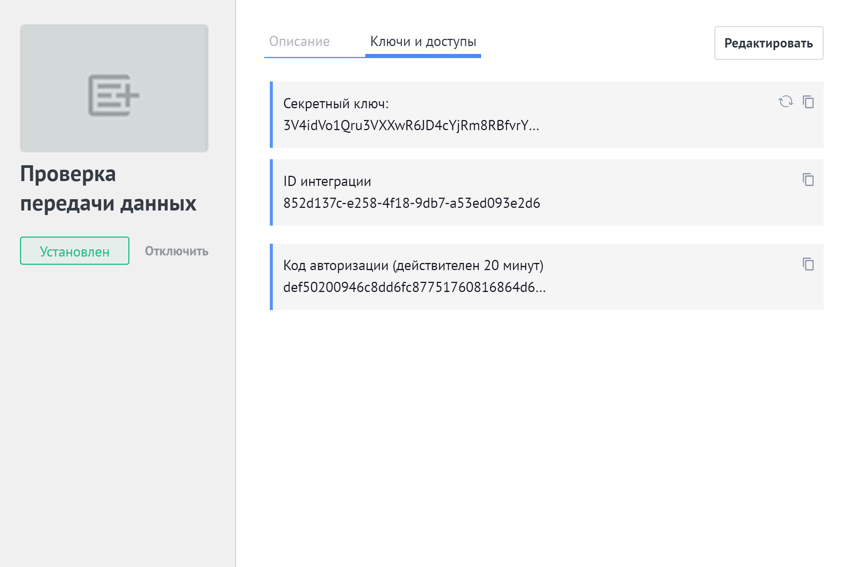Disable integration via Отключить link
The width and height of the screenshot is (846, 567).
coord(177,251)
